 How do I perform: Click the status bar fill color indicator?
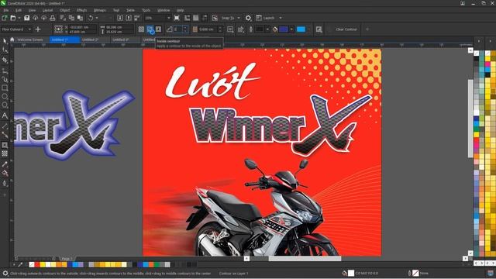click(x=351, y=273)
